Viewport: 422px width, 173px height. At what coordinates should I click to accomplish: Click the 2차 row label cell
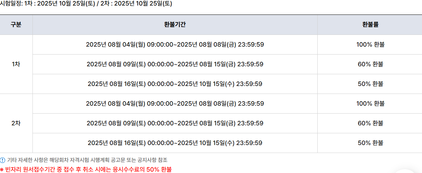point(16,123)
